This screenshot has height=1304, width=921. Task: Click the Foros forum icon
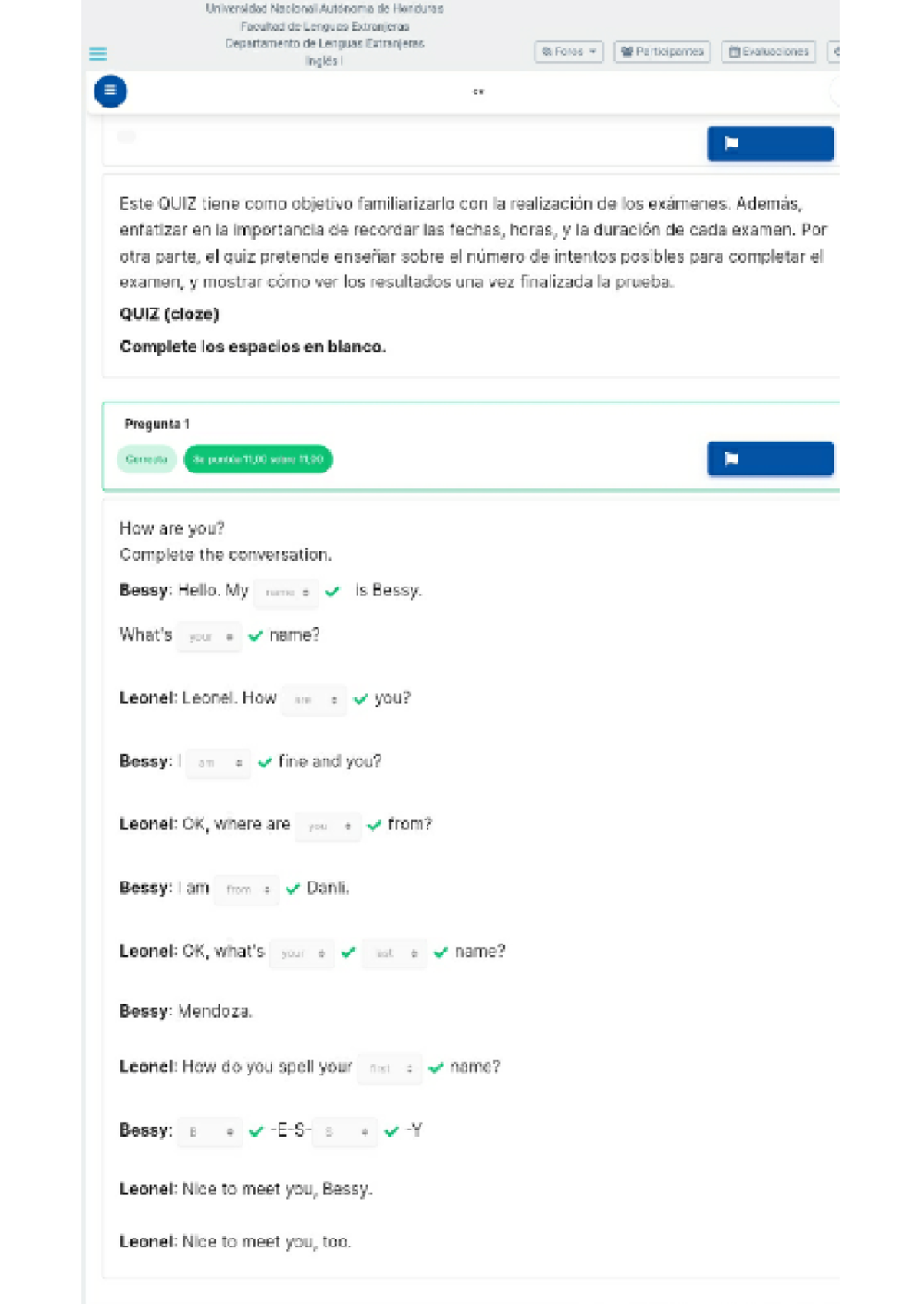(547, 52)
